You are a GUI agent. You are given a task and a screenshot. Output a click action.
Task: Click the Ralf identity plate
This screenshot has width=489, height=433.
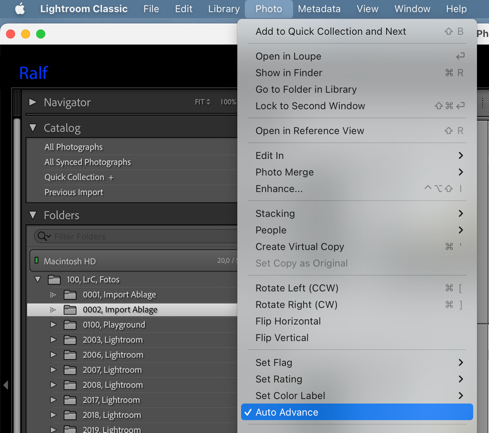[x=34, y=73]
